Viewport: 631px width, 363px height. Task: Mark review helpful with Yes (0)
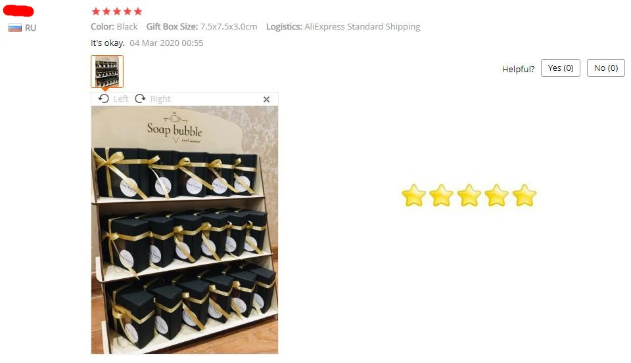pos(560,68)
